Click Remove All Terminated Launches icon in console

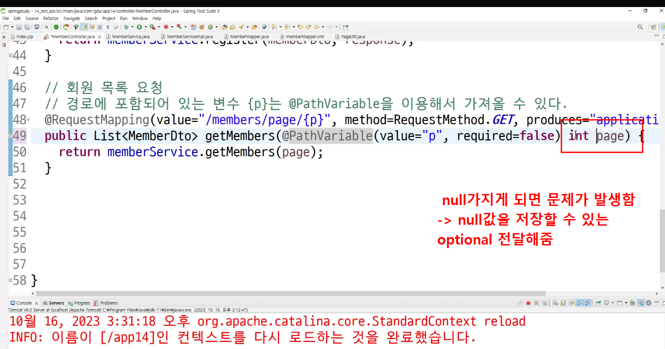coord(544,303)
